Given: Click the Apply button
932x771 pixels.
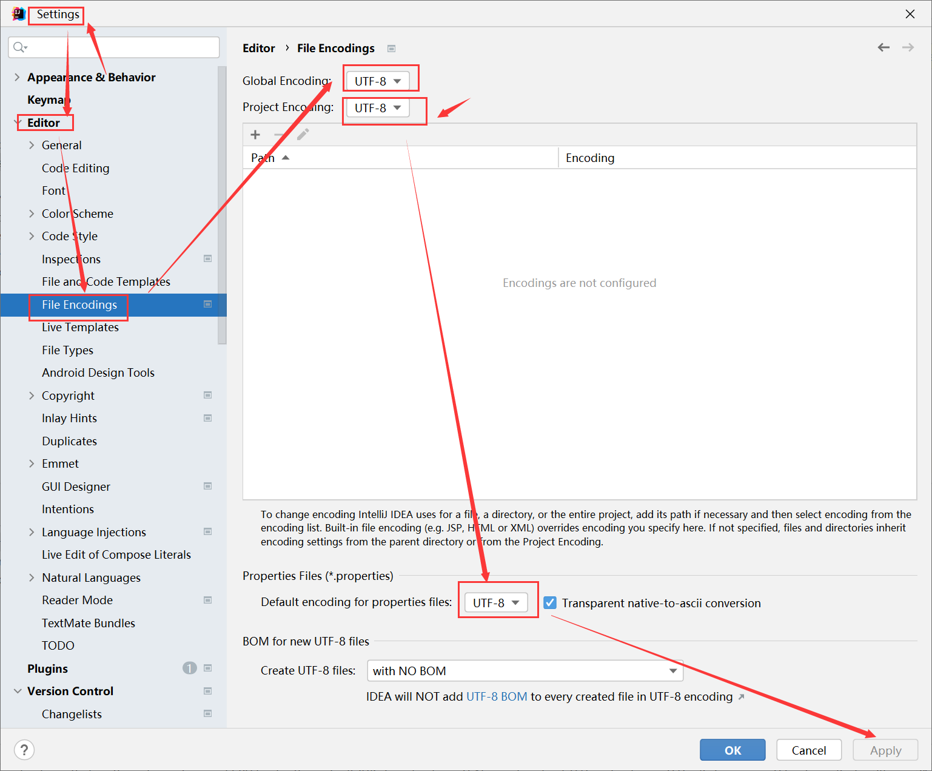Looking at the screenshot, I should pos(885,750).
